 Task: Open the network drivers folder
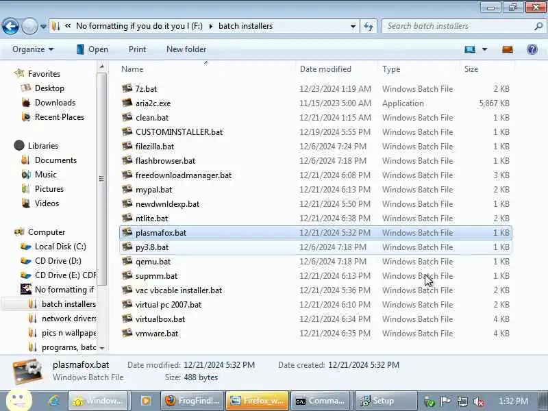pyautogui.click(x=69, y=319)
